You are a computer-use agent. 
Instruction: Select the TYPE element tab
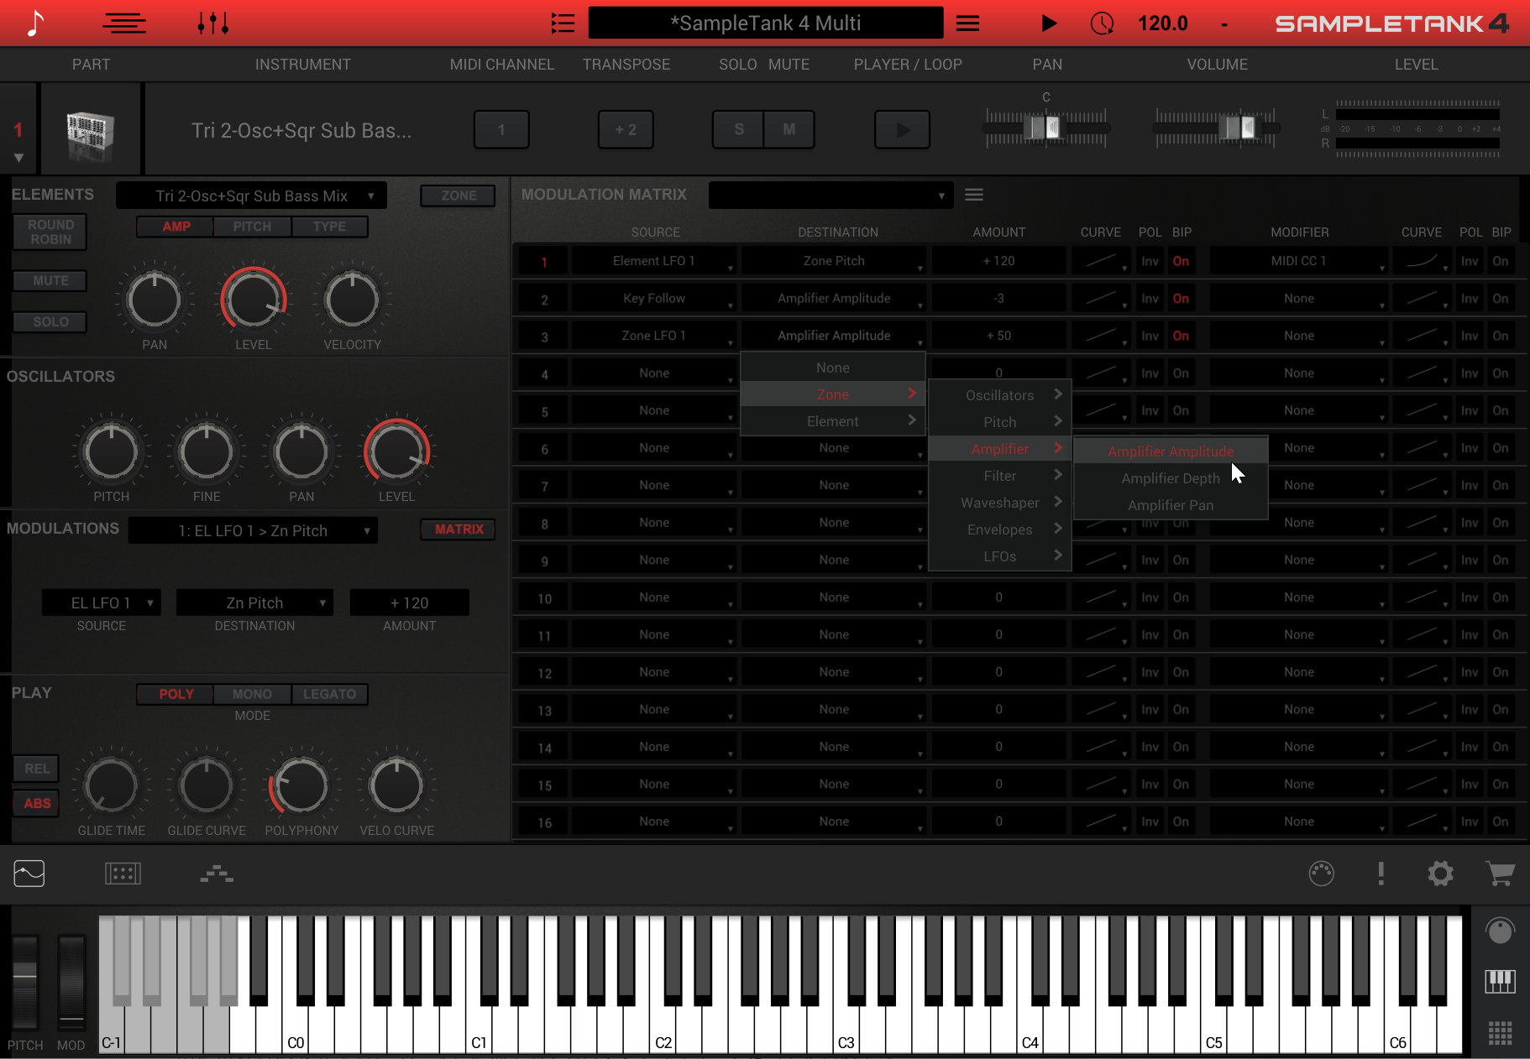(x=329, y=227)
